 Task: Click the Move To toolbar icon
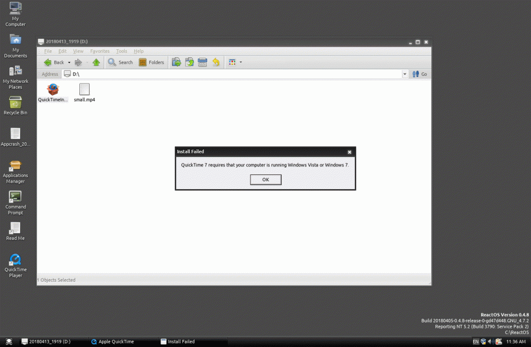tap(176, 62)
